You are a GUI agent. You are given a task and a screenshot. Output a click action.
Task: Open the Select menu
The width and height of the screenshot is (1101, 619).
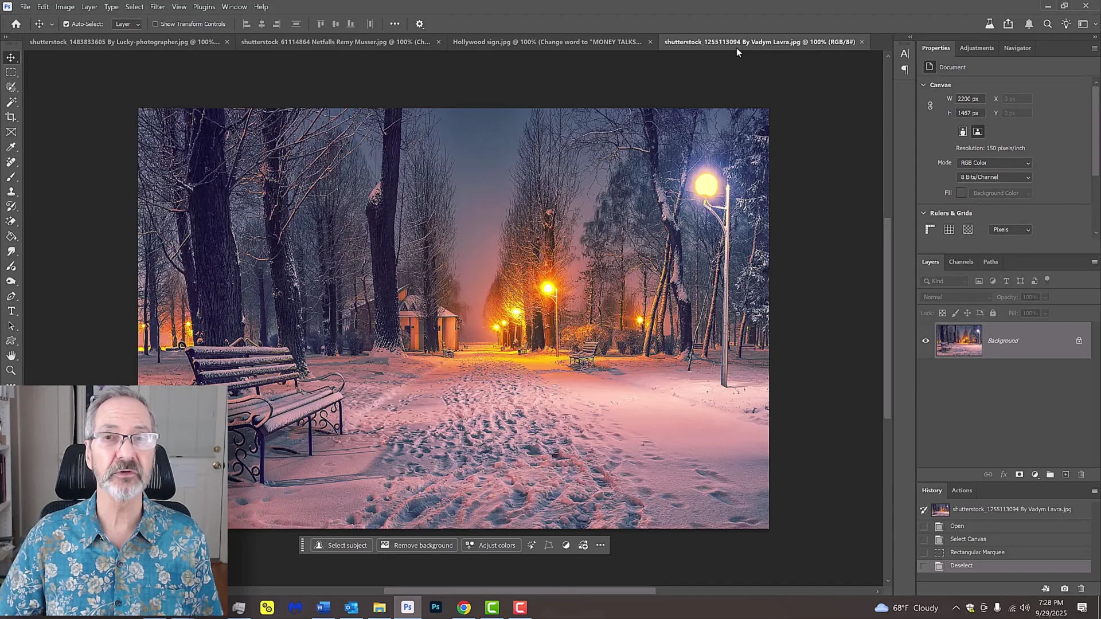pos(134,6)
